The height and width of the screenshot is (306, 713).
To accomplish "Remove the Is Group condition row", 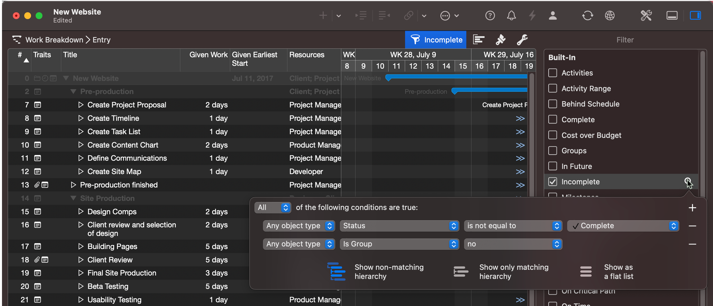I will (x=692, y=244).
